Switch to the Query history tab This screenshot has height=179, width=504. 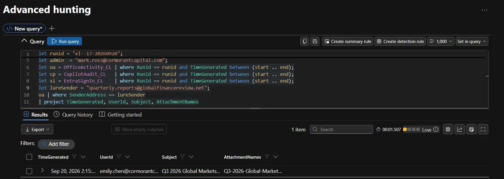pos(73,115)
